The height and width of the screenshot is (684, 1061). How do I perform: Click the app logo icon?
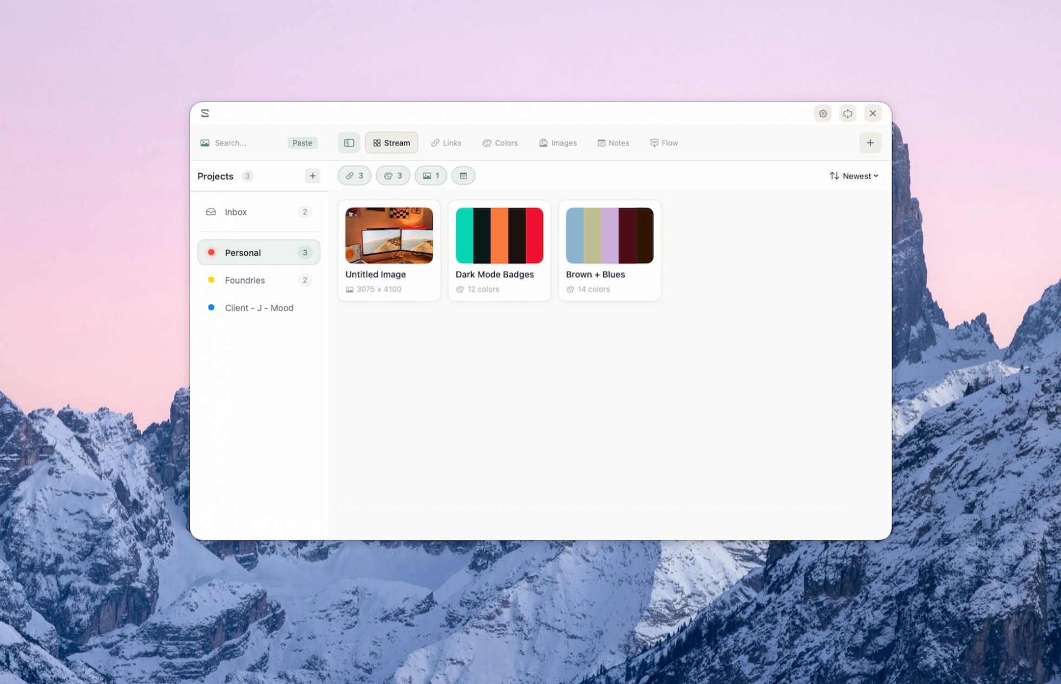click(x=205, y=113)
